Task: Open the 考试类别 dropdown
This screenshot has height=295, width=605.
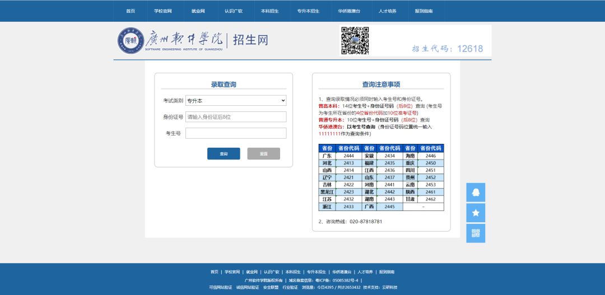Action: click(x=236, y=101)
